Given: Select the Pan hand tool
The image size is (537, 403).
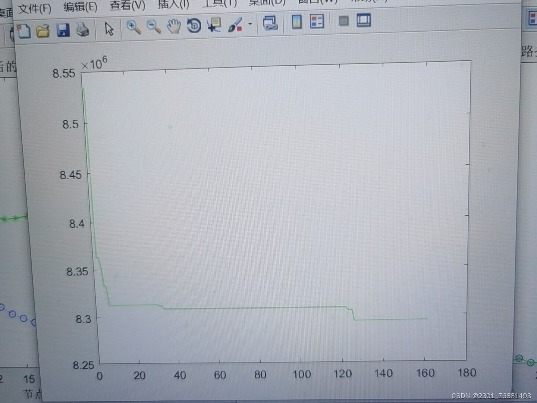Looking at the screenshot, I should click(x=173, y=26).
